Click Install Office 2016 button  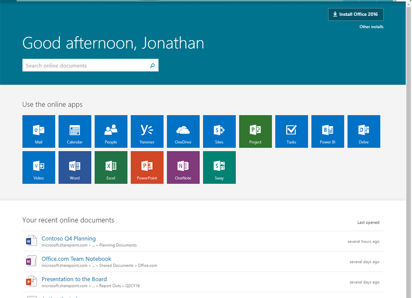(356, 14)
